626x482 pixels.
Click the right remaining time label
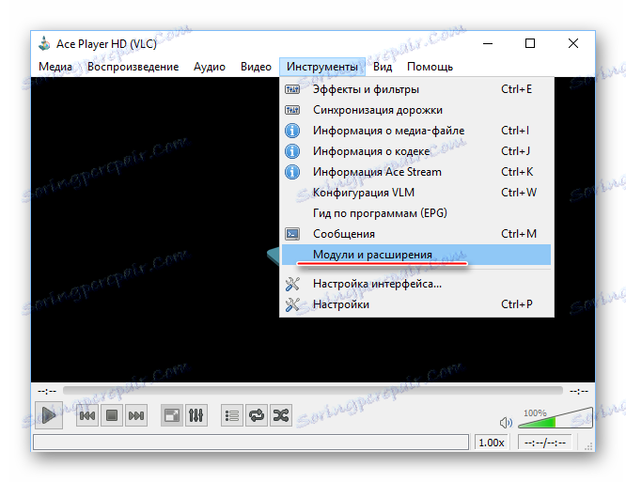pos(579,391)
